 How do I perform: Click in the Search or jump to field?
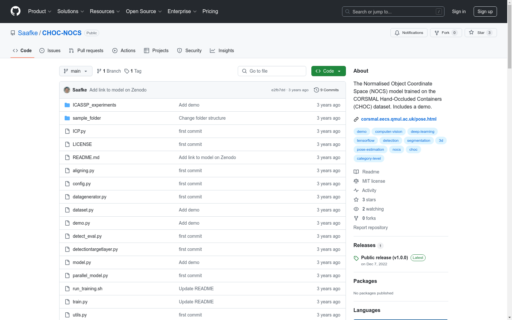(393, 12)
